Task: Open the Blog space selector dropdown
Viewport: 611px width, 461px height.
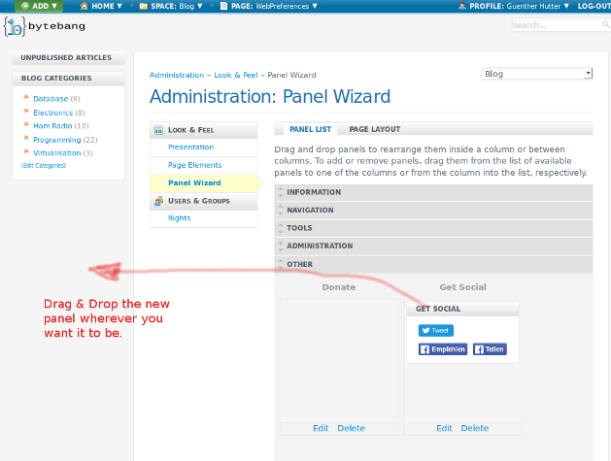Action: tap(537, 73)
